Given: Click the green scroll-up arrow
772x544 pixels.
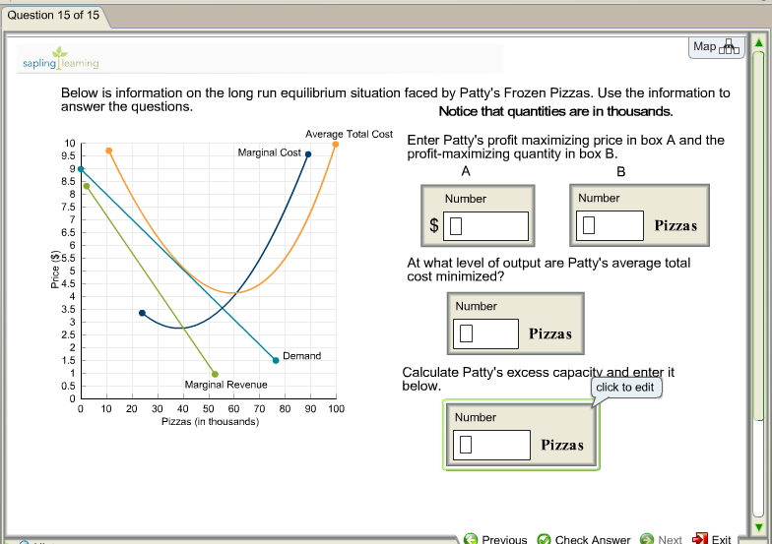Looking at the screenshot, I should coord(758,42).
